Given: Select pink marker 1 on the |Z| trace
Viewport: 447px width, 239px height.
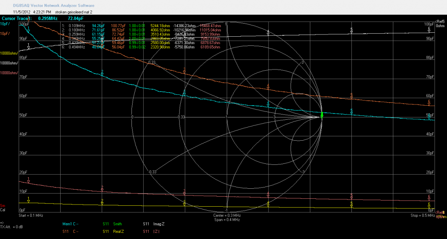Looking at the screenshot, I should coord(28,180).
